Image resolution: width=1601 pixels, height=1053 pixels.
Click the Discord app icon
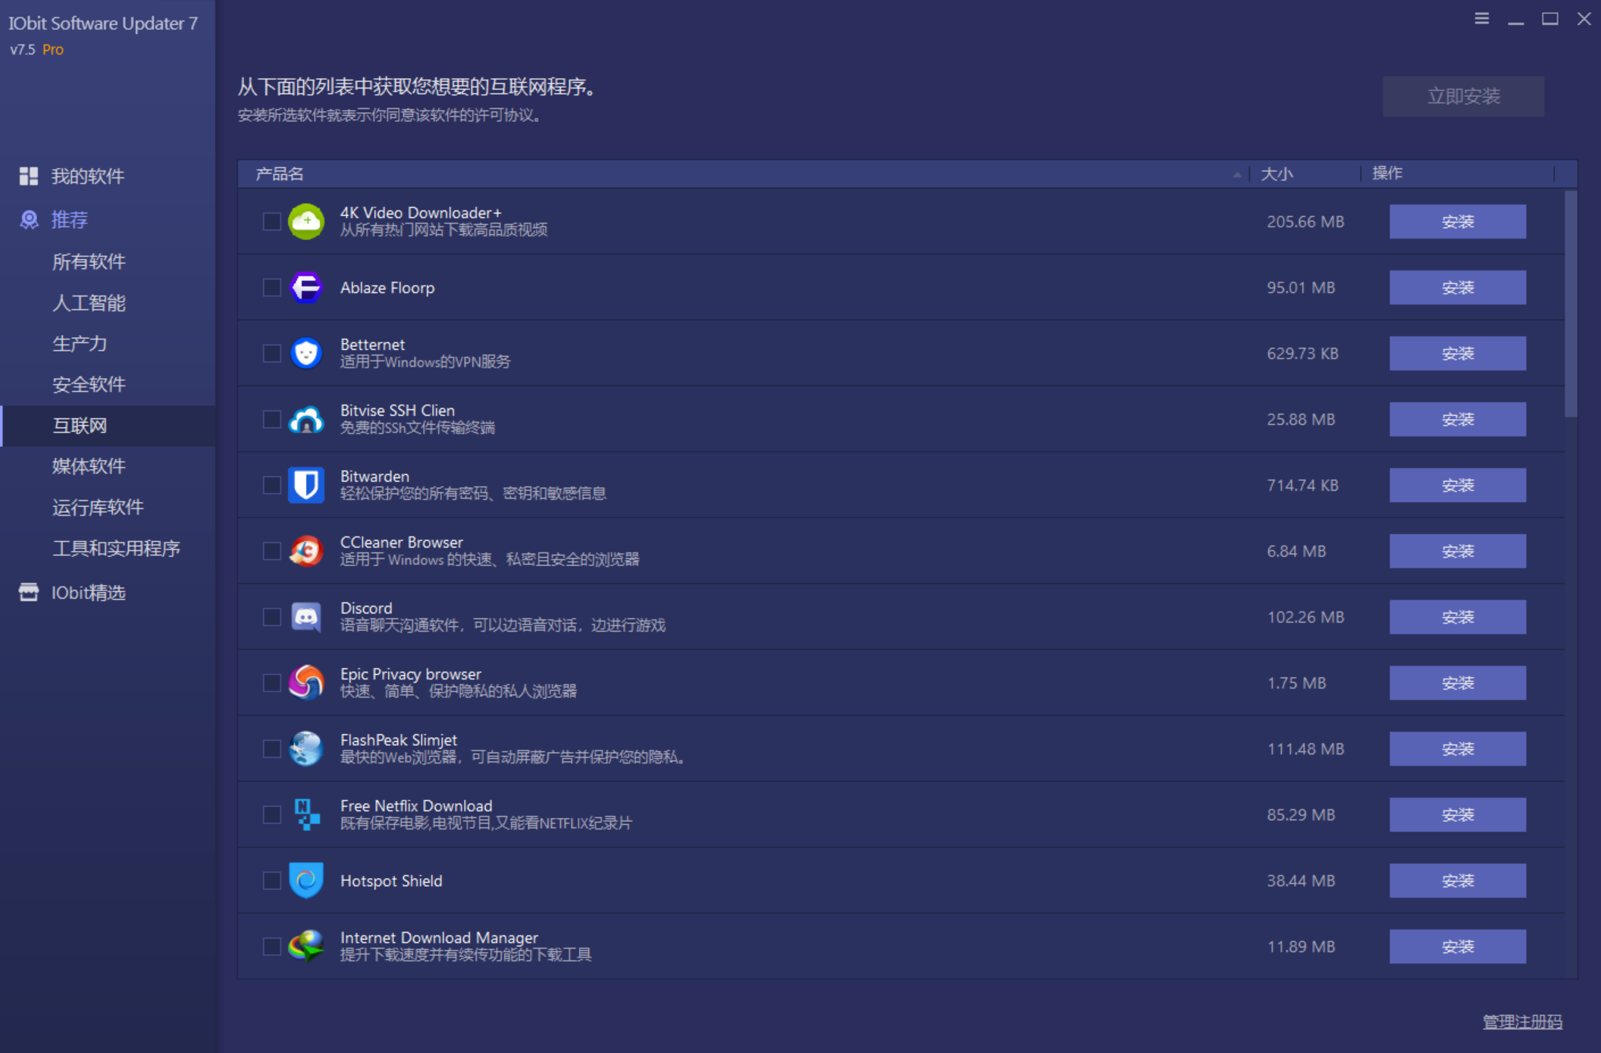point(306,617)
